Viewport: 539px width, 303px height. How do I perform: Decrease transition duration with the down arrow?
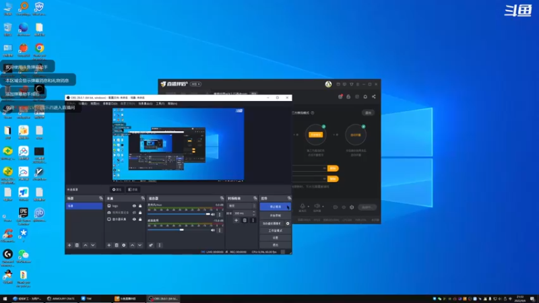254,215
